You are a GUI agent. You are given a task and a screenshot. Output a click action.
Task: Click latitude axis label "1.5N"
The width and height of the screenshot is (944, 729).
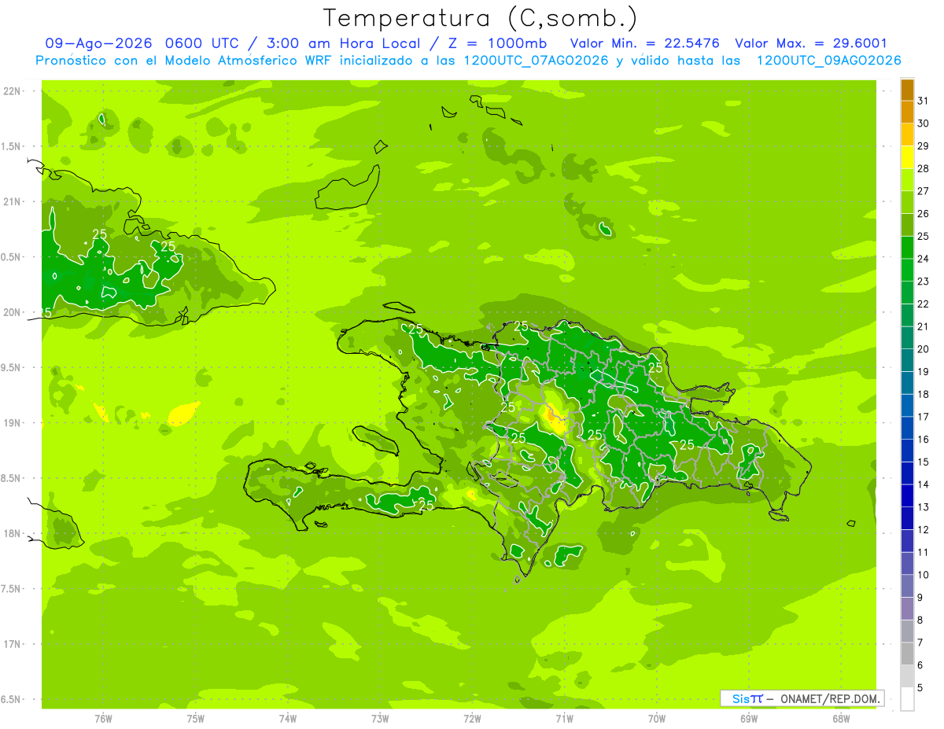[11, 146]
